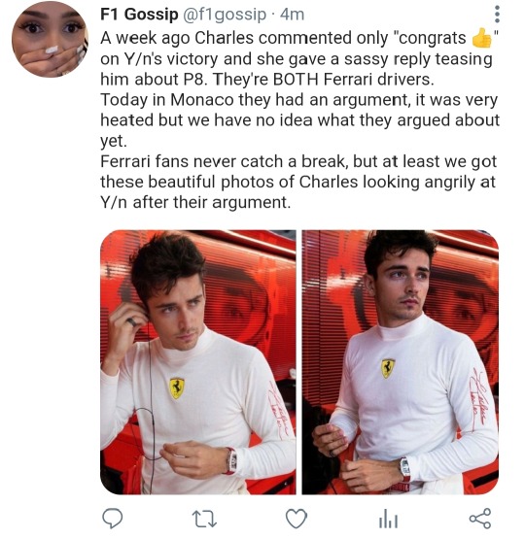Click the F1 Gossip display name

click(139, 15)
